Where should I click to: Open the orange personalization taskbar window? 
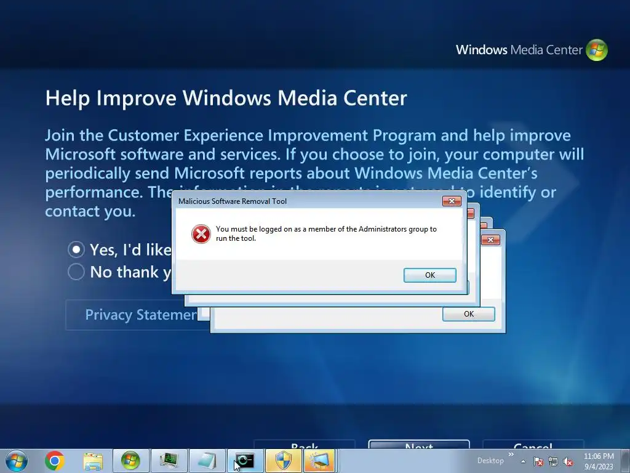[x=319, y=461]
